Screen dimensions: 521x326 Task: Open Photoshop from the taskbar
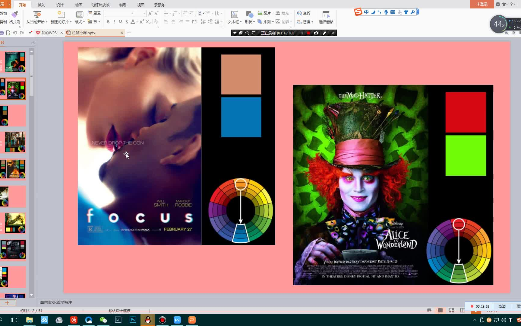133,320
